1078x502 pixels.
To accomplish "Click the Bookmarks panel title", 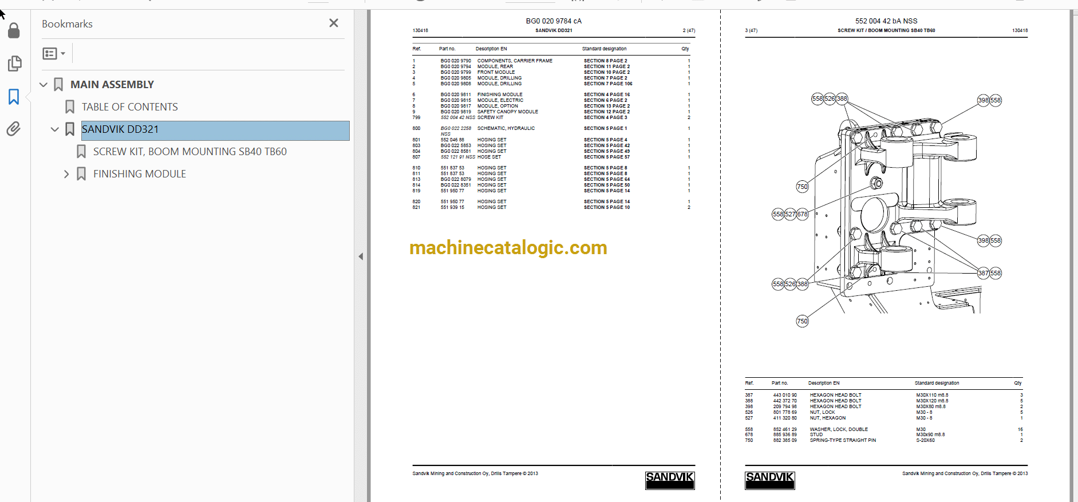I will tap(67, 24).
